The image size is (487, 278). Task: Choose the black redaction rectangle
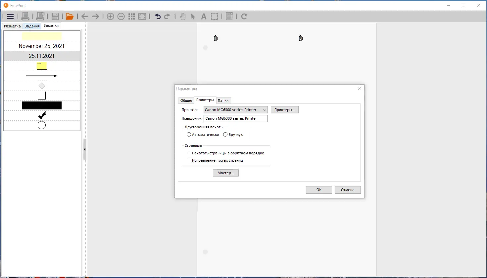click(42, 105)
